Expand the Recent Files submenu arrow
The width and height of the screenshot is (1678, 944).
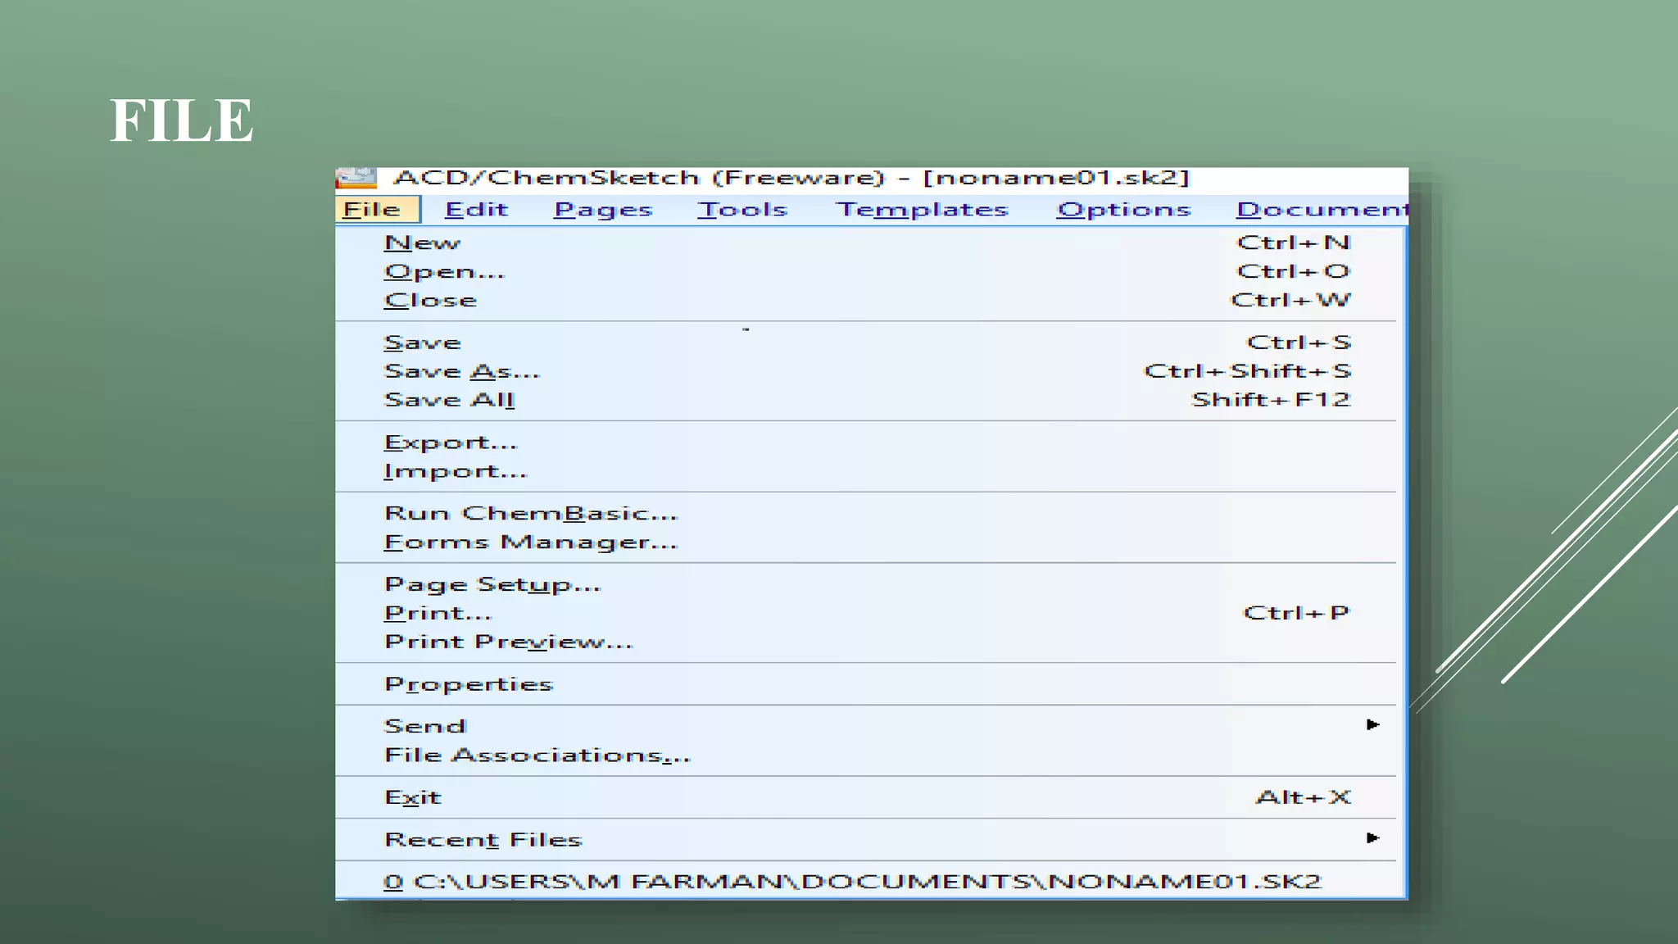[1372, 837]
